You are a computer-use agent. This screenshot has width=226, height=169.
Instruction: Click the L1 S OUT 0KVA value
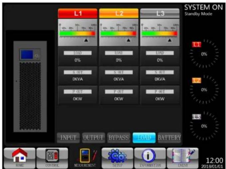[x=78, y=79]
